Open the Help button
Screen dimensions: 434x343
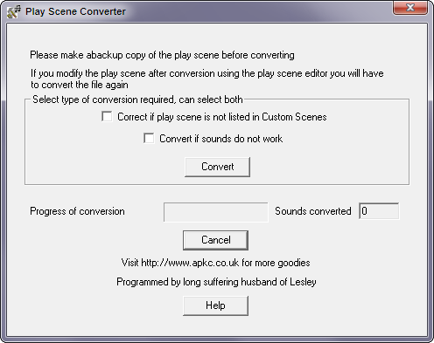click(215, 305)
